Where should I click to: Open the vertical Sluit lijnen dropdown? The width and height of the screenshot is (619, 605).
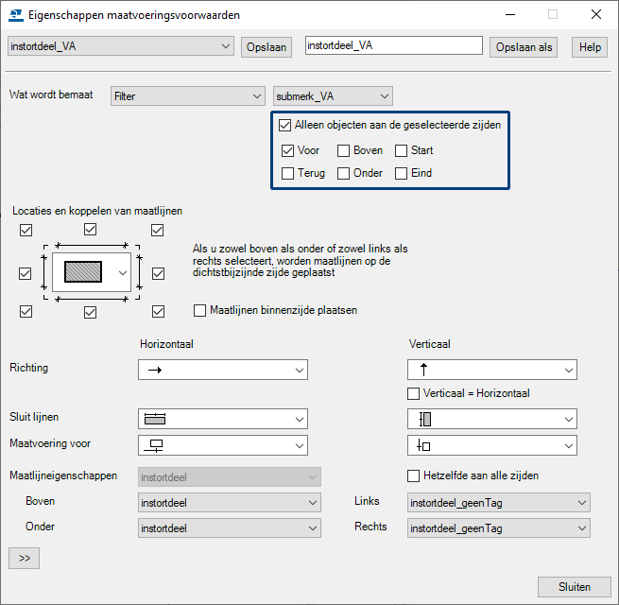tap(491, 419)
